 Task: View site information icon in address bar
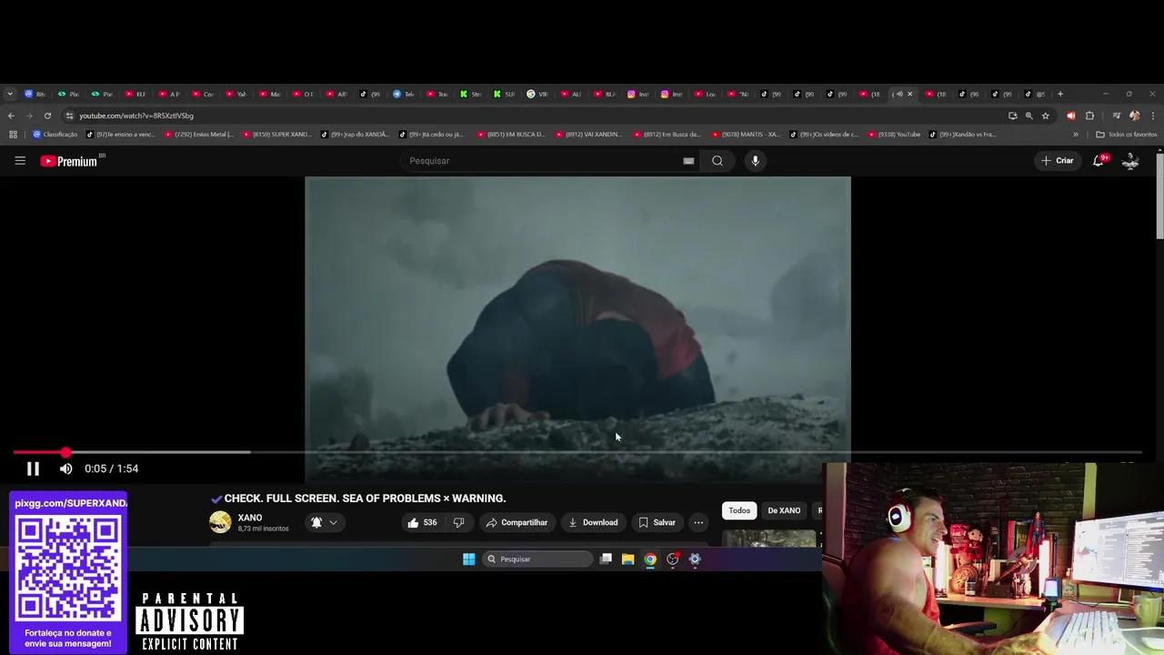point(69,116)
